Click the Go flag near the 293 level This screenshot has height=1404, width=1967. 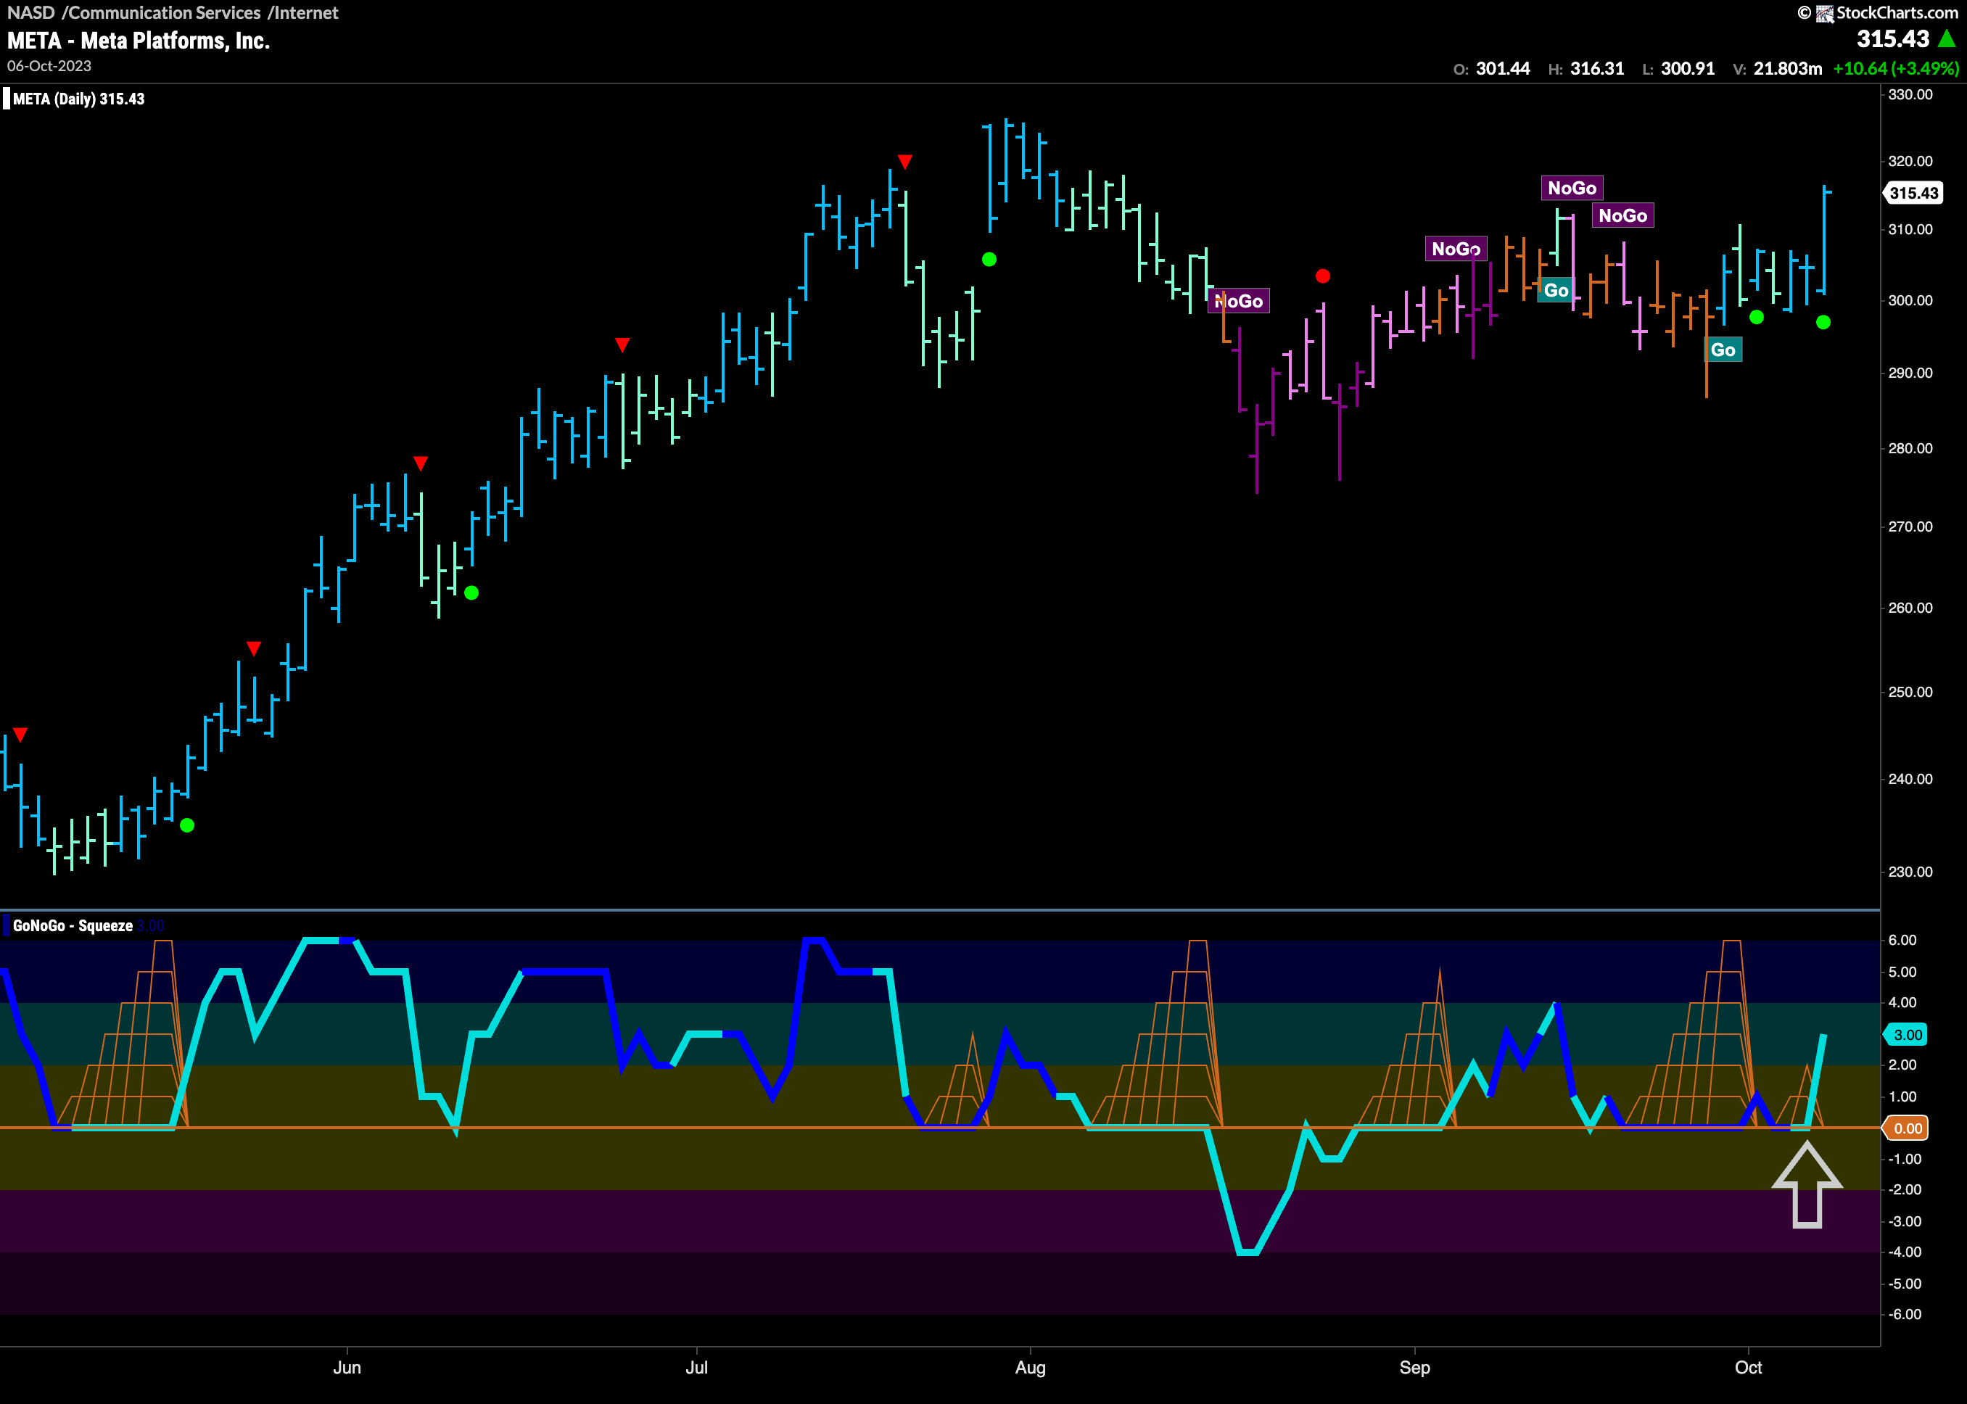point(1723,350)
